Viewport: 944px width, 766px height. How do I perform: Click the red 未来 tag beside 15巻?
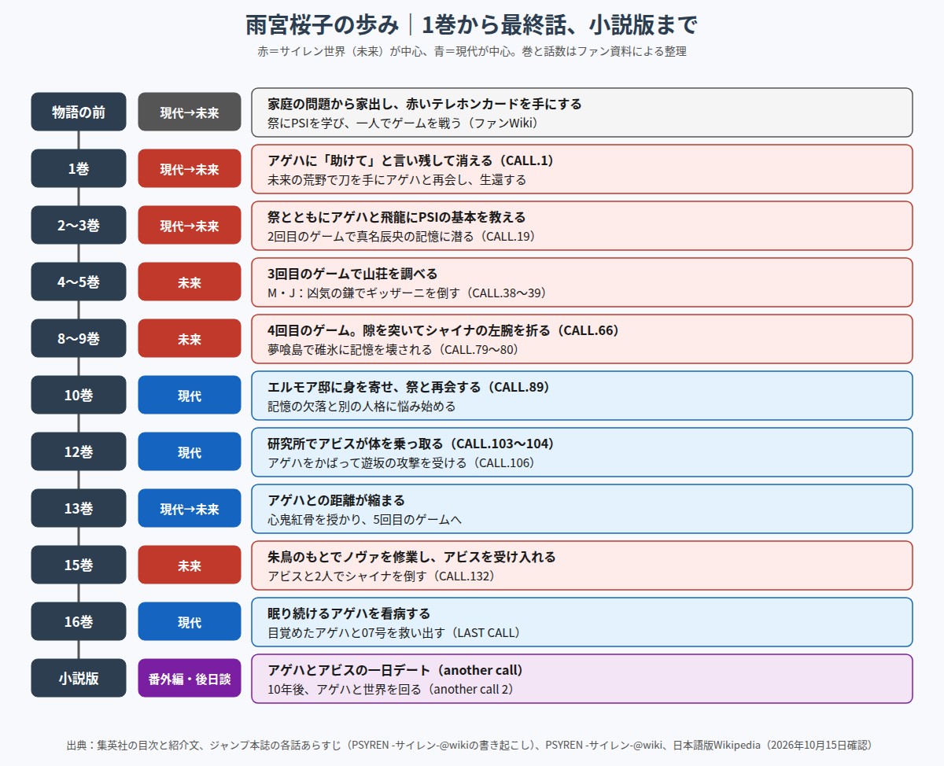click(x=190, y=565)
